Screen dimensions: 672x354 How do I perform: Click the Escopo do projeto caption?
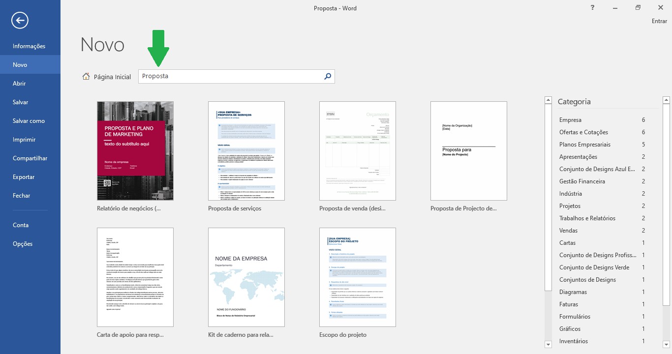point(343,335)
